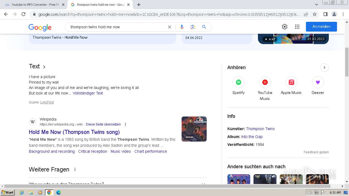Close the Youtube to MP3 Converter tab
Viewport: 349px width, 196px height.
click(x=63, y=5)
